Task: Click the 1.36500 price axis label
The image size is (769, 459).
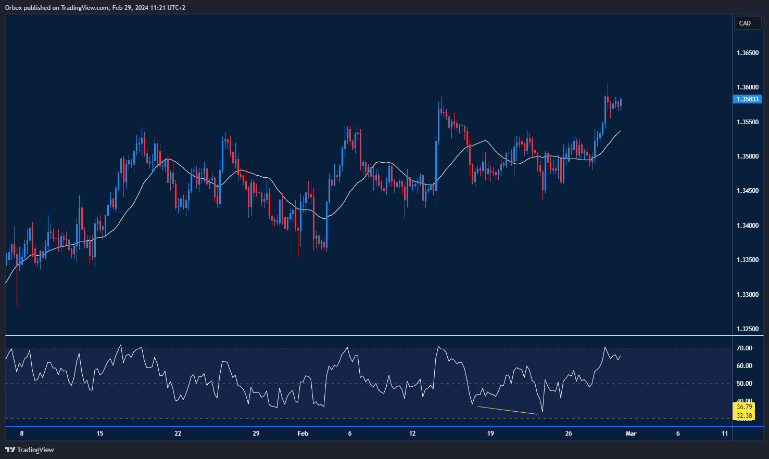Action: pyautogui.click(x=747, y=53)
